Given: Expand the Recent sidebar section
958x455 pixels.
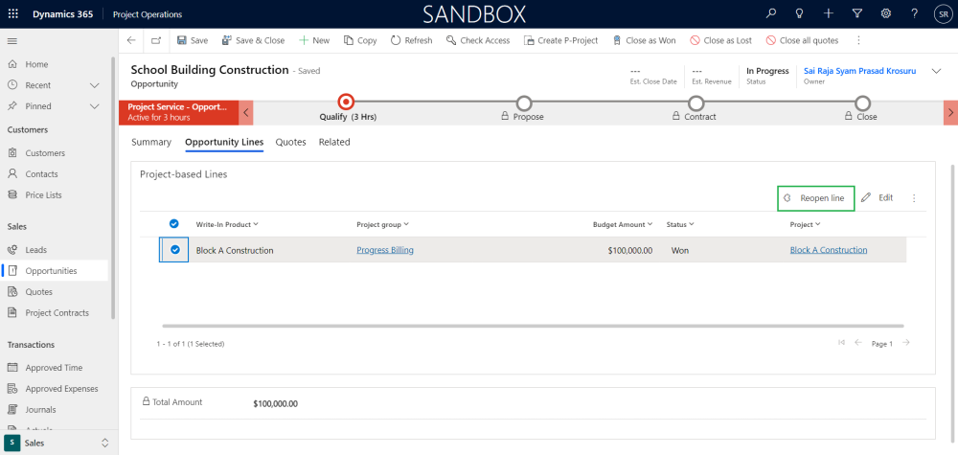Looking at the screenshot, I should click(x=95, y=85).
